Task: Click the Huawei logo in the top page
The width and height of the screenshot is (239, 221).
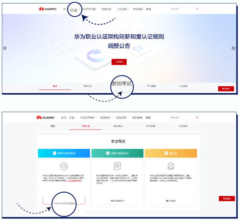Action: click(47, 9)
